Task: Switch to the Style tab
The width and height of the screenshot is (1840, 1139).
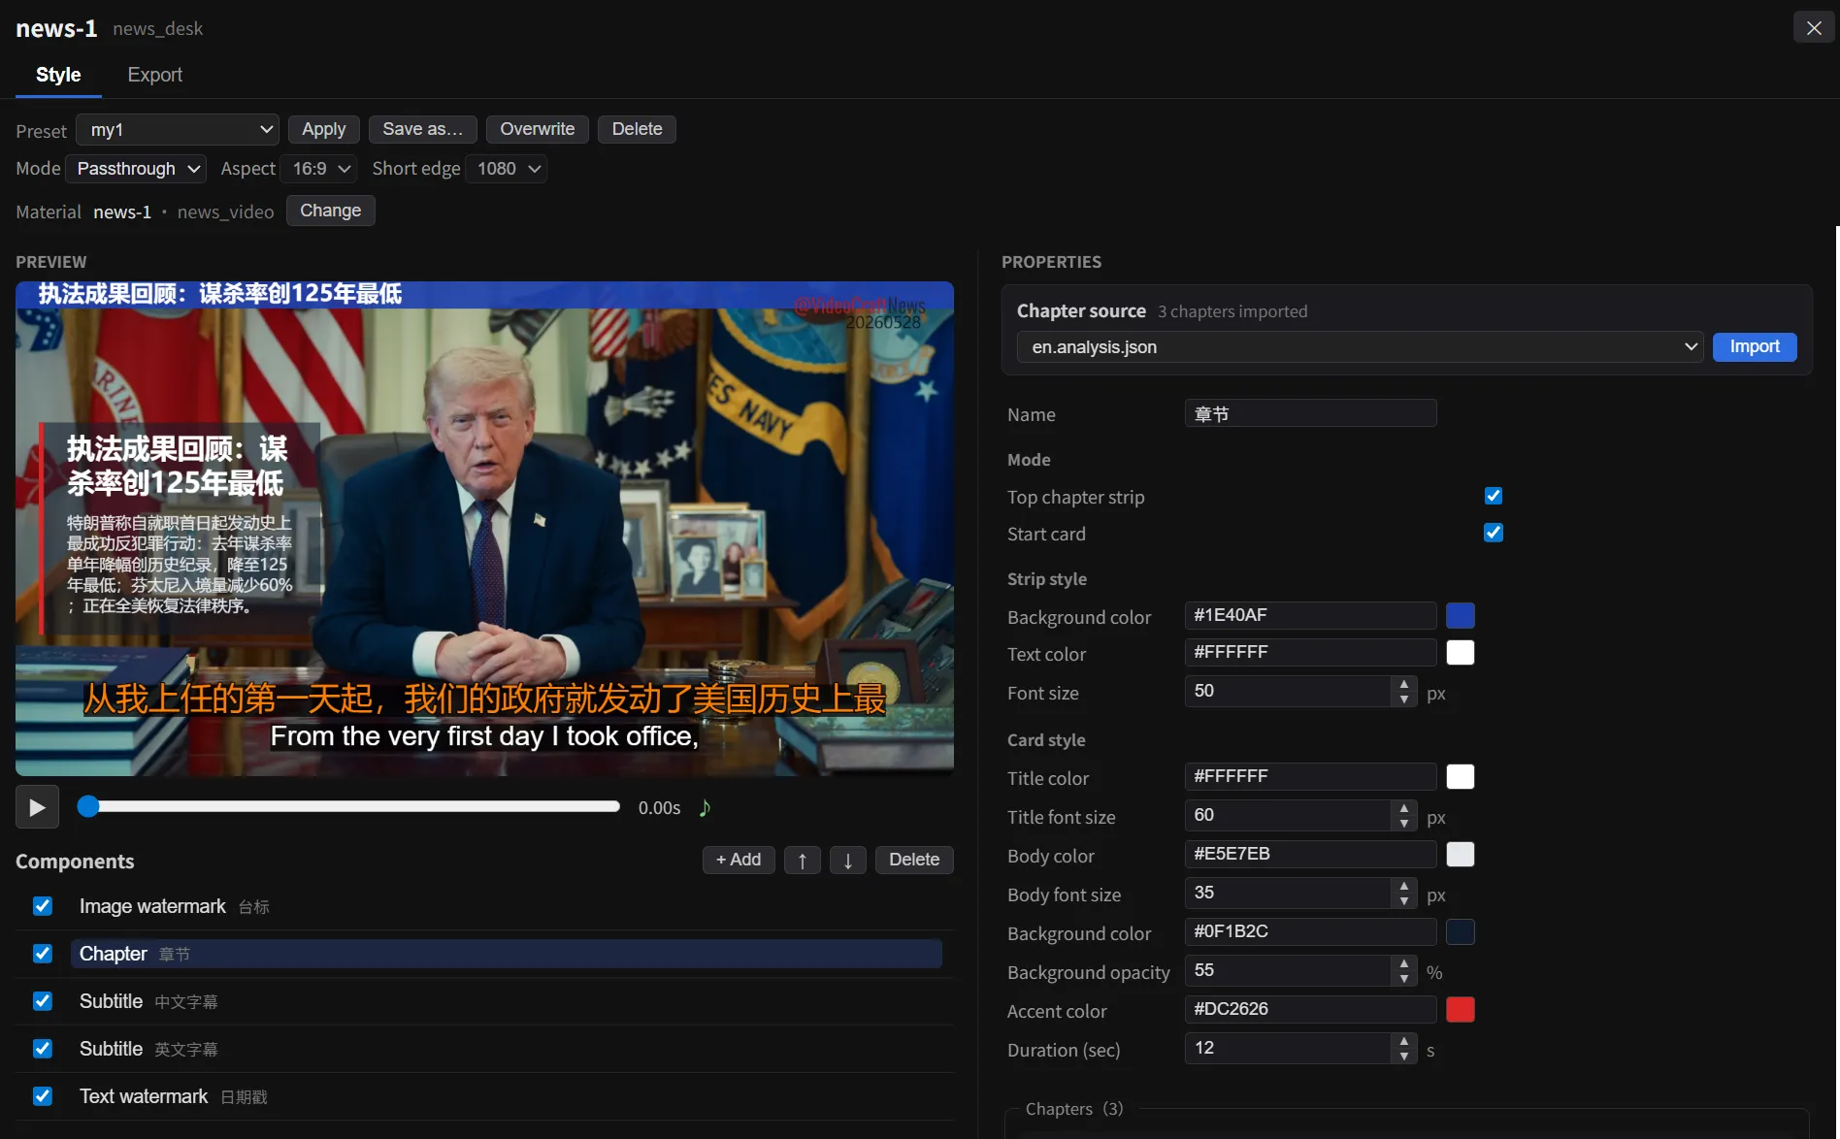Action: [58, 75]
